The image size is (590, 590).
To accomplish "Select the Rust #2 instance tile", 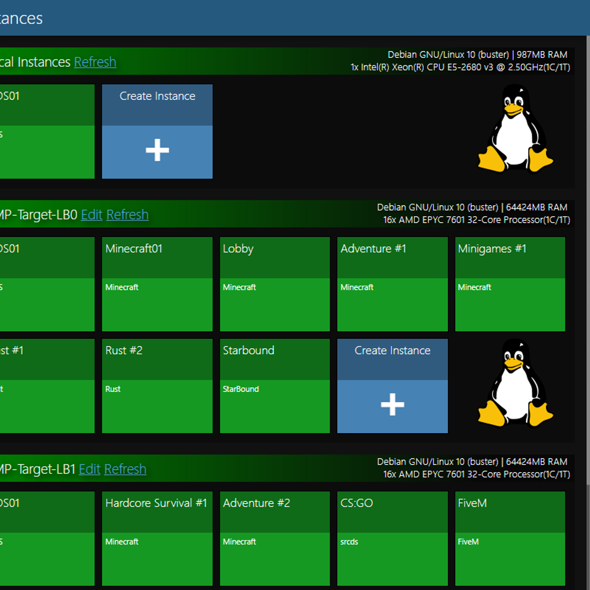I will point(157,386).
